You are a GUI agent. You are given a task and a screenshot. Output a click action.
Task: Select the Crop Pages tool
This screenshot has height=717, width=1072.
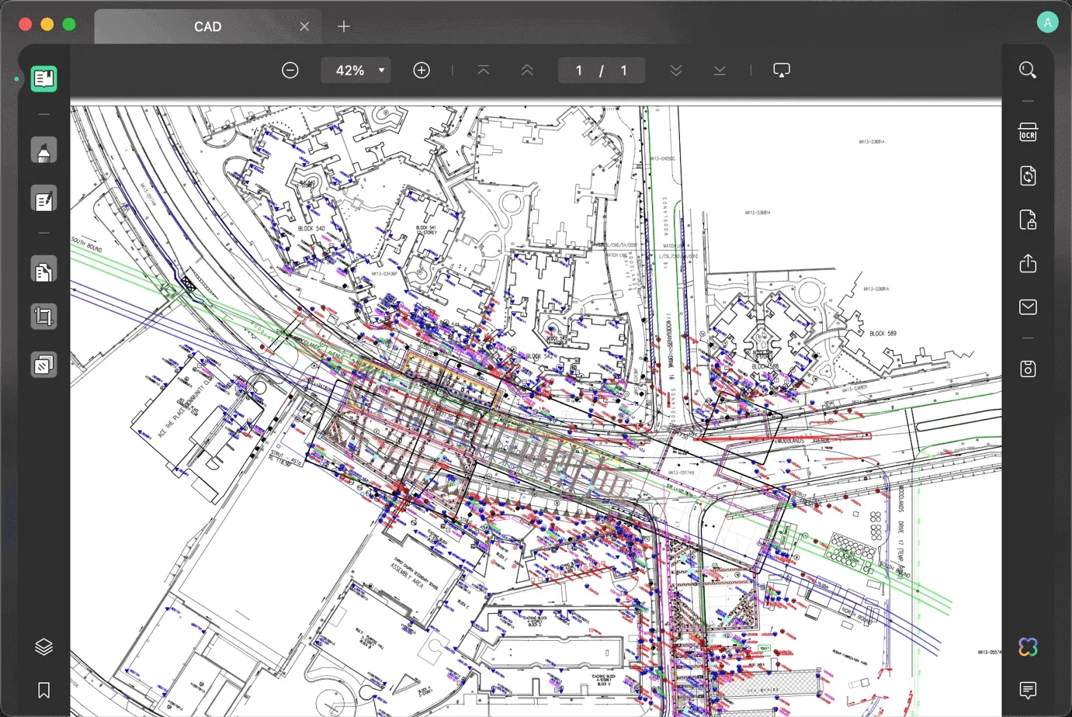[44, 317]
